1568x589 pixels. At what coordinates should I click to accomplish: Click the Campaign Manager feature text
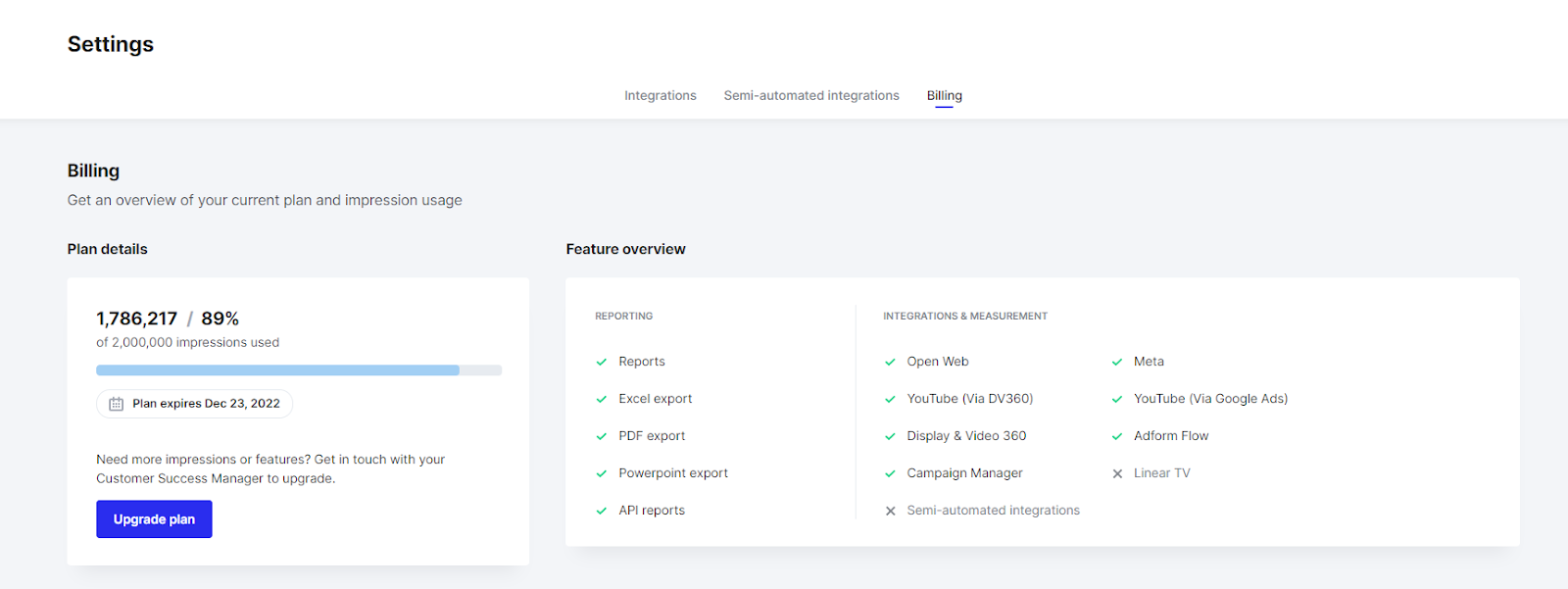tap(965, 473)
